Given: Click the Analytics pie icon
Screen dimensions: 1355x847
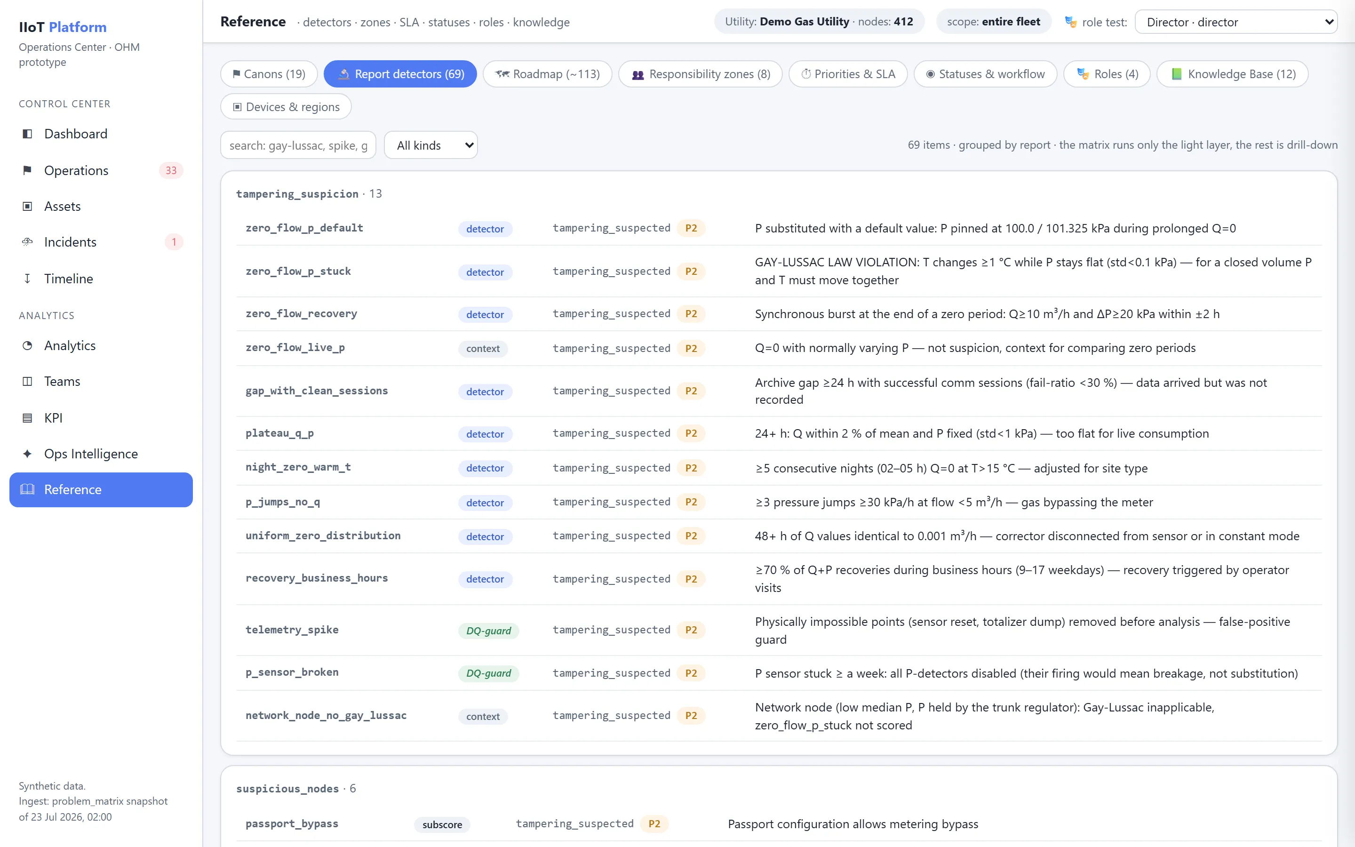Looking at the screenshot, I should (27, 346).
